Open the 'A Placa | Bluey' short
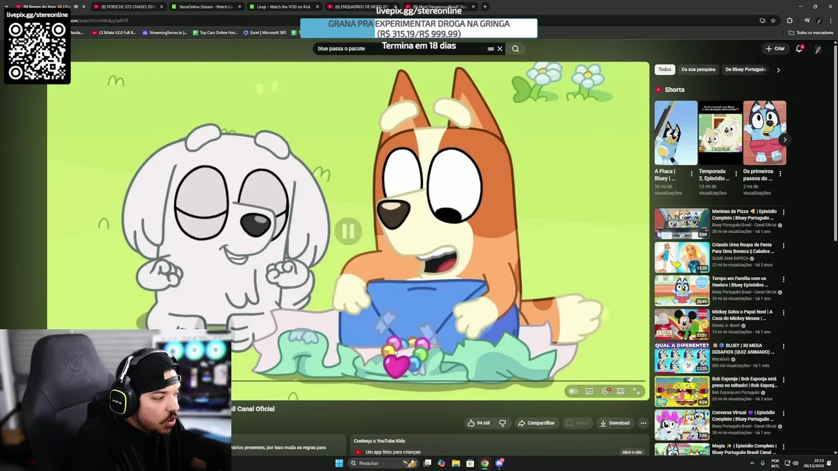Image resolution: width=838 pixels, height=471 pixels. pyautogui.click(x=676, y=133)
